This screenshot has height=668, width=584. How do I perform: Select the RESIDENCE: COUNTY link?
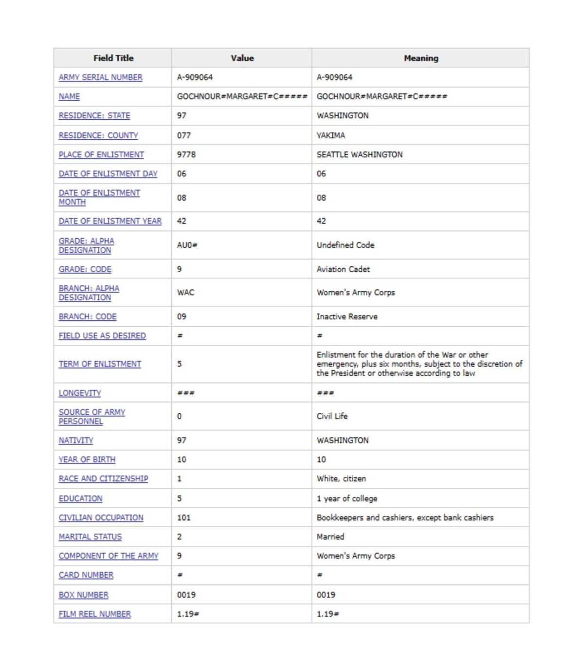click(98, 135)
